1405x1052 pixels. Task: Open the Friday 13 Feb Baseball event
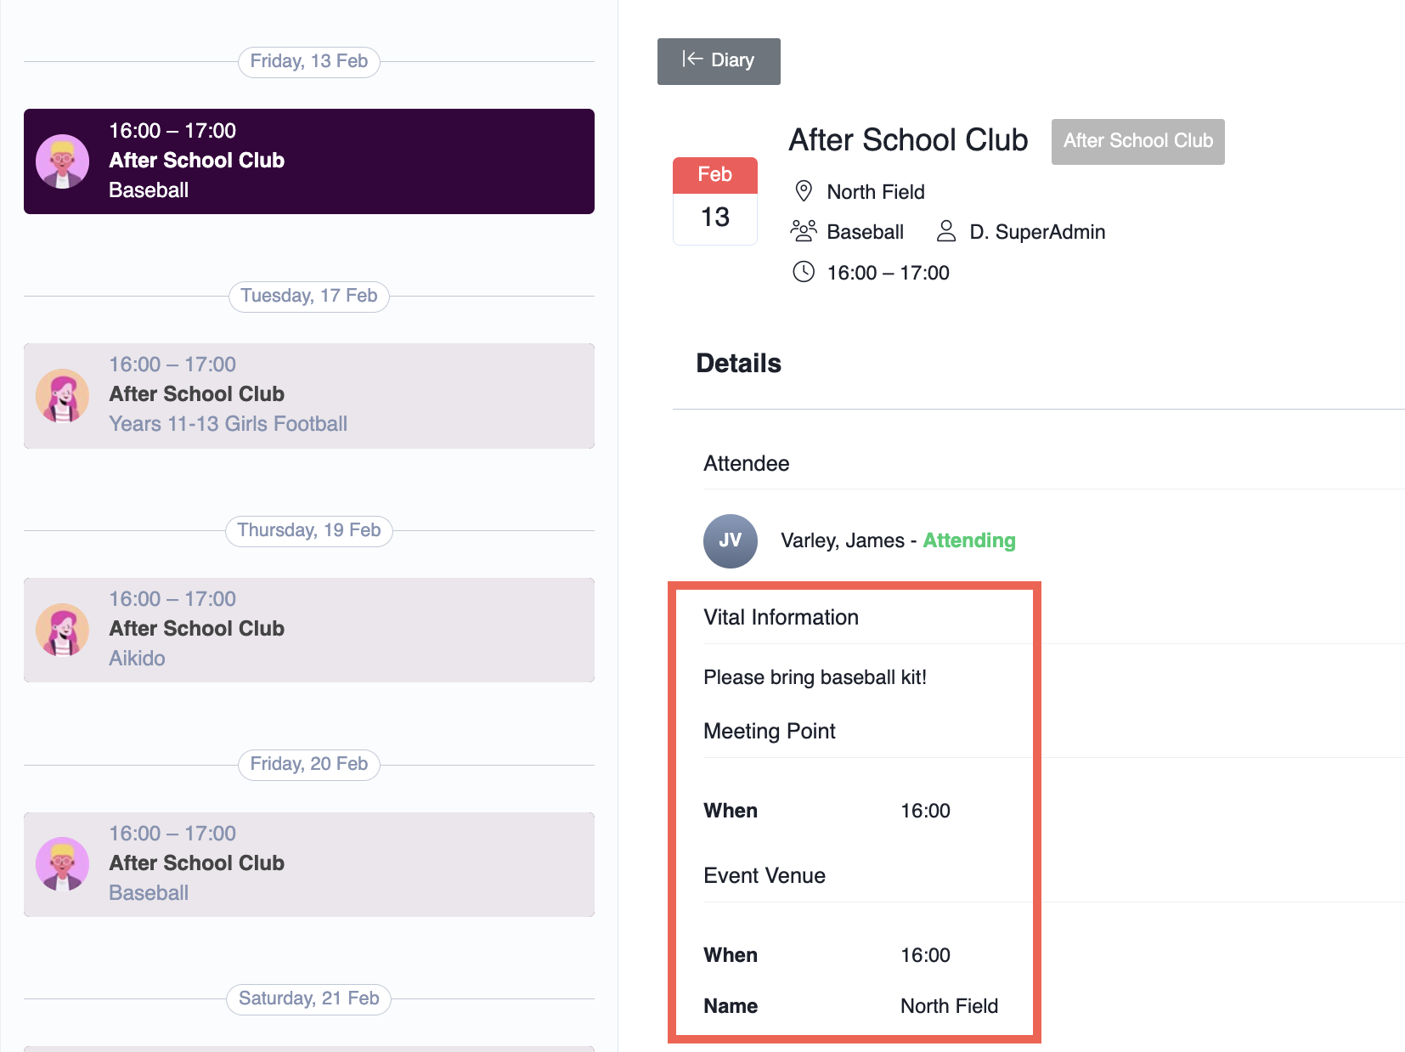coord(309,161)
